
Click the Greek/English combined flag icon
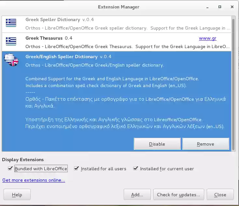(11, 60)
